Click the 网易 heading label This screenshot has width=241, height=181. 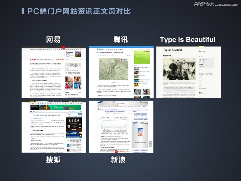click(53, 40)
